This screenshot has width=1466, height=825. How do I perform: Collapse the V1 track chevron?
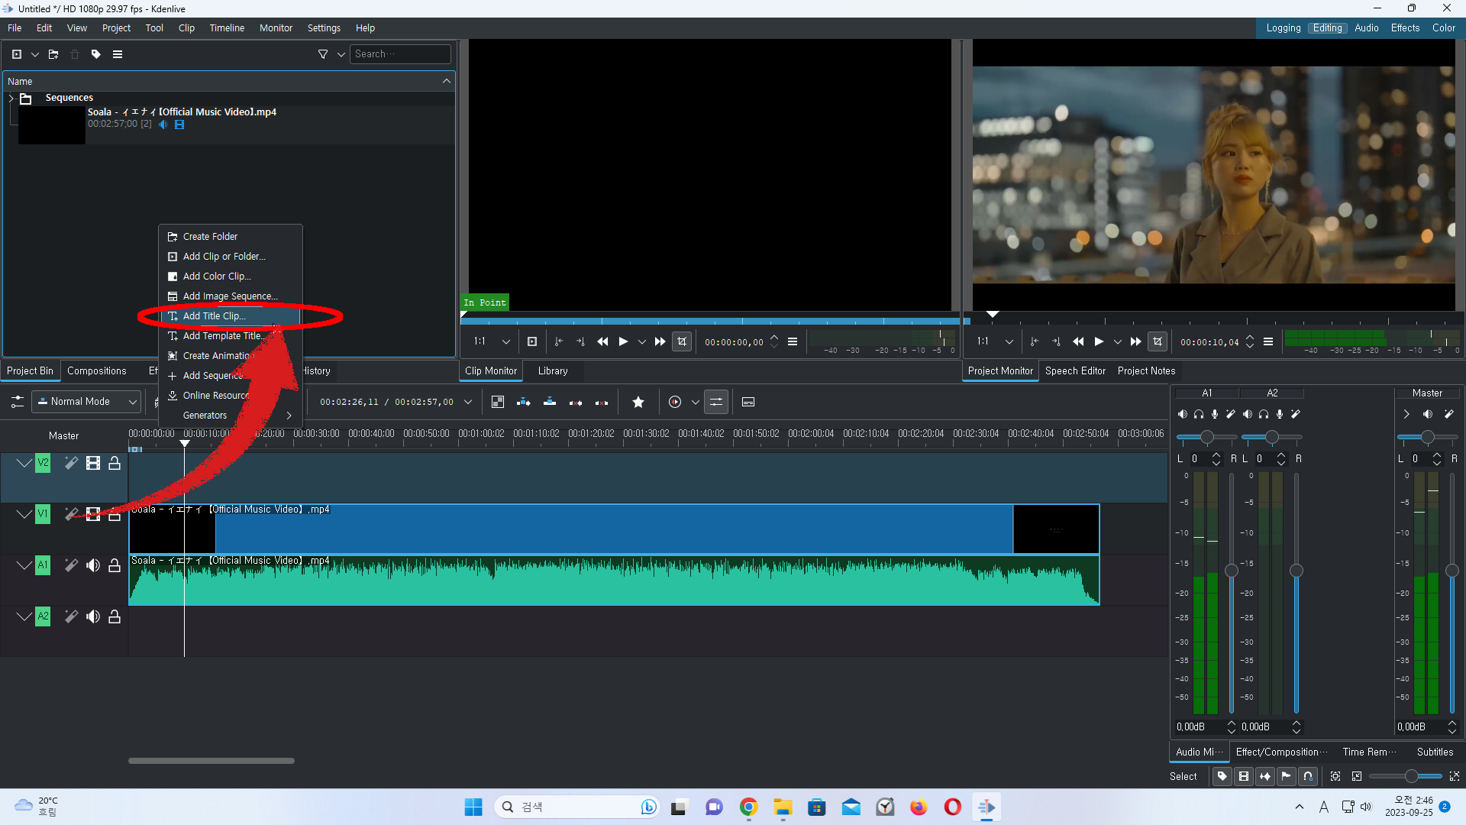[24, 514]
